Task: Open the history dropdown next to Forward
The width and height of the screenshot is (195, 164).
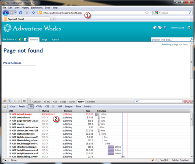Action: click(15, 13)
